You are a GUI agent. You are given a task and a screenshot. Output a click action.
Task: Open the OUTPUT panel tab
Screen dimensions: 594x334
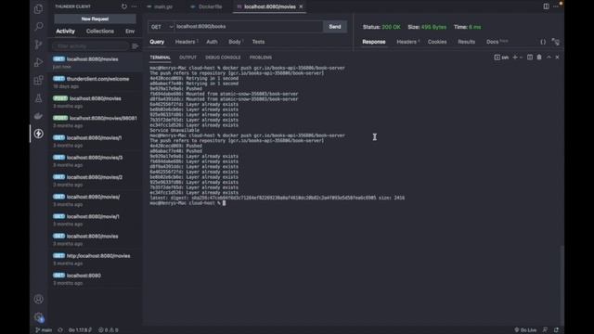pos(187,58)
